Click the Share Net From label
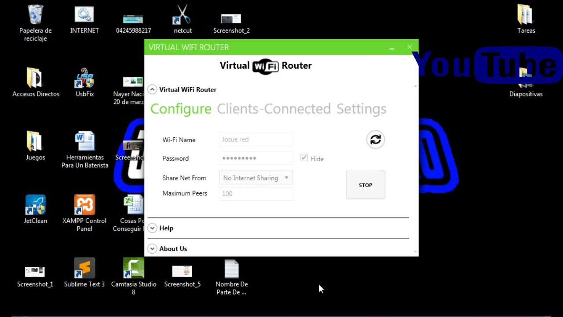563x317 pixels. [x=184, y=178]
